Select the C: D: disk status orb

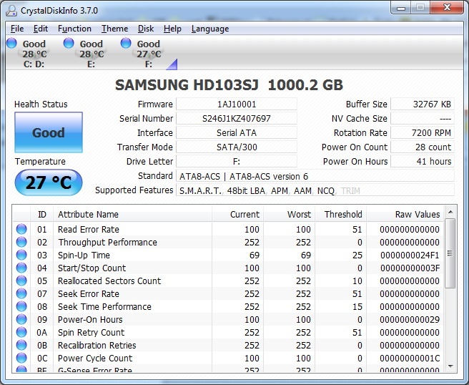pyautogui.click(x=11, y=43)
